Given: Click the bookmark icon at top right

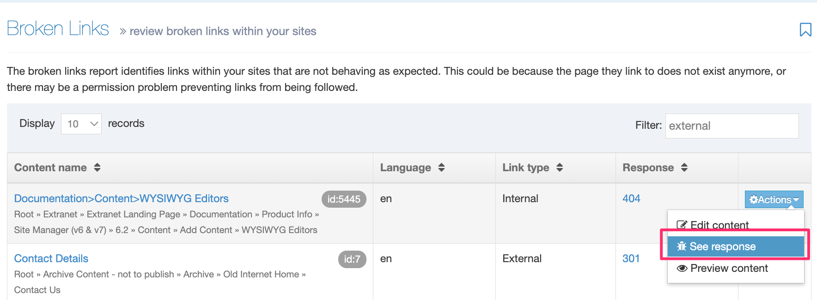Looking at the screenshot, I should pos(805,30).
